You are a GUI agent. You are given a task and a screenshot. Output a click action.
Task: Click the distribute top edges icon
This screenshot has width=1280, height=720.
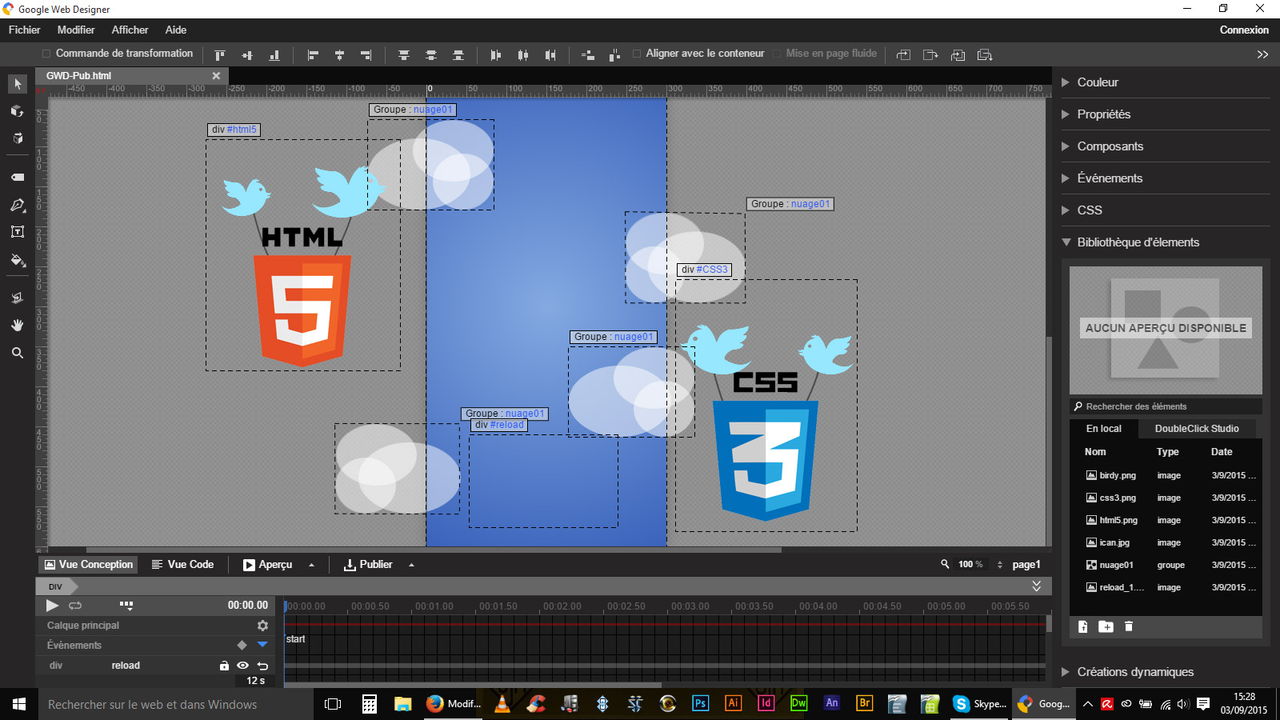(404, 55)
